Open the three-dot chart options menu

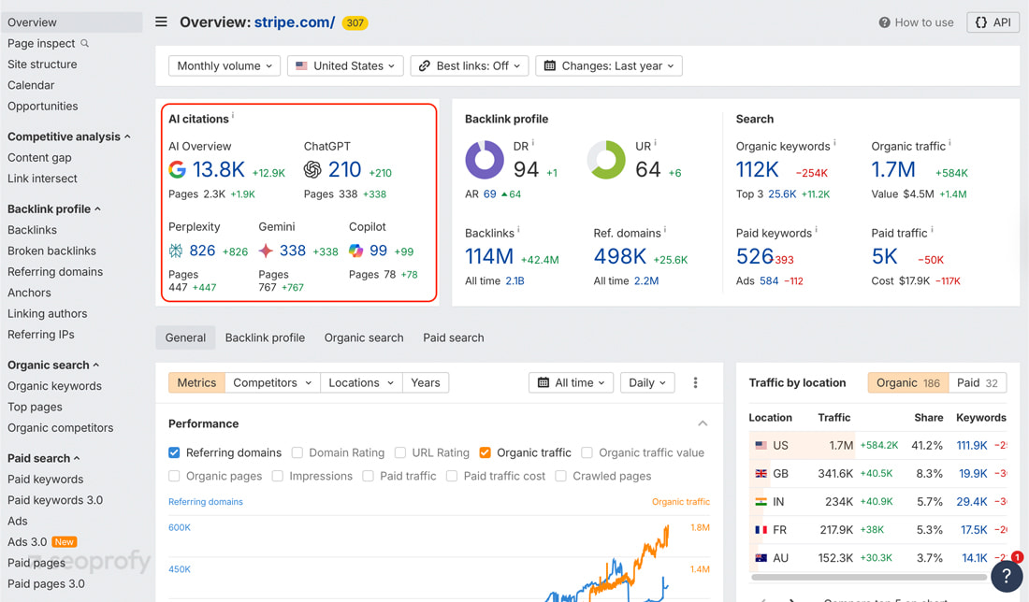pyautogui.click(x=695, y=382)
